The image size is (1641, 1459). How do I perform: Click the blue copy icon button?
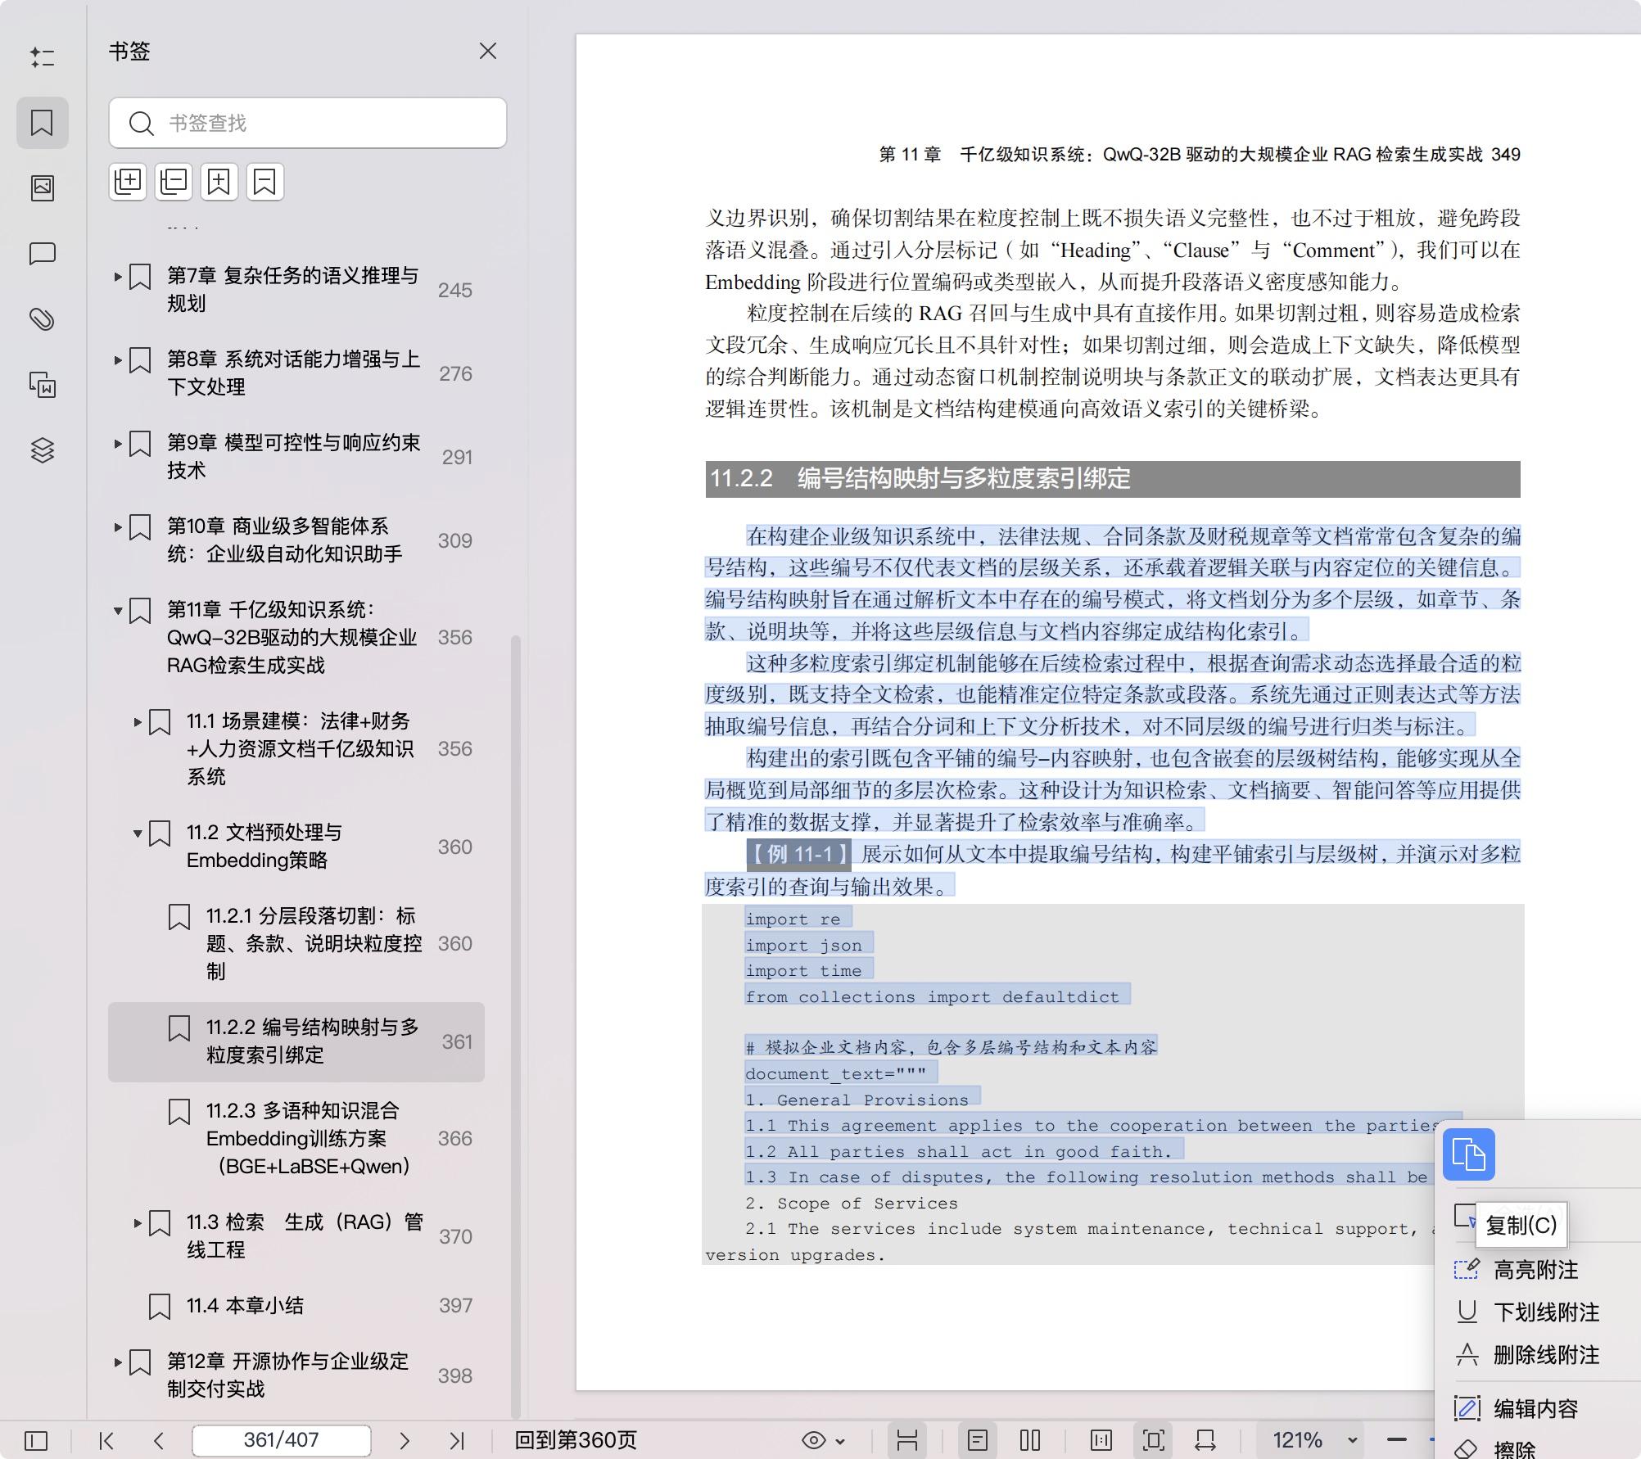[1468, 1154]
